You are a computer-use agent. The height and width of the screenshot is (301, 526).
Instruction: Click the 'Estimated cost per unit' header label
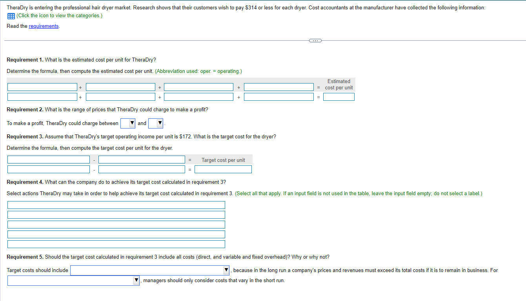[339, 85]
